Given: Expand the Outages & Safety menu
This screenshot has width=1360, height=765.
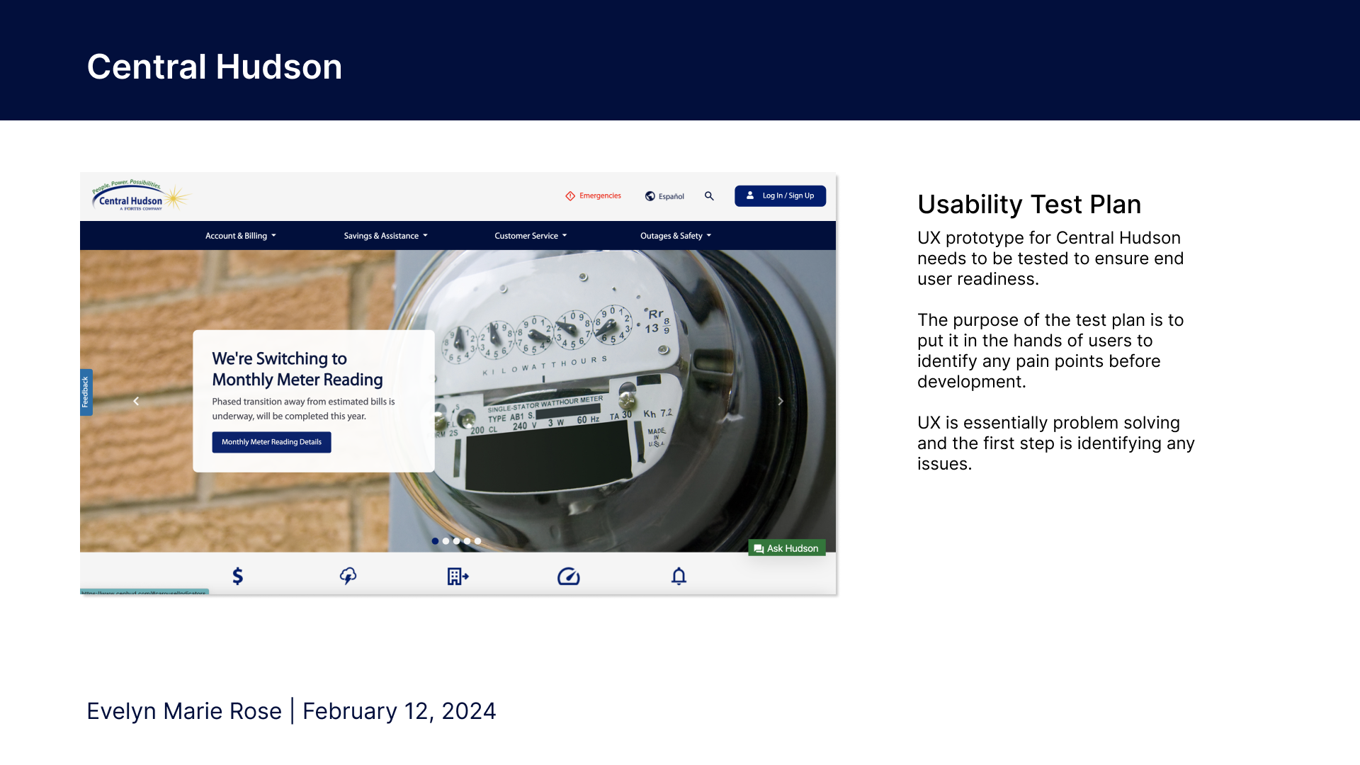Looking at the screenshot, I should [x=676, y=236].
